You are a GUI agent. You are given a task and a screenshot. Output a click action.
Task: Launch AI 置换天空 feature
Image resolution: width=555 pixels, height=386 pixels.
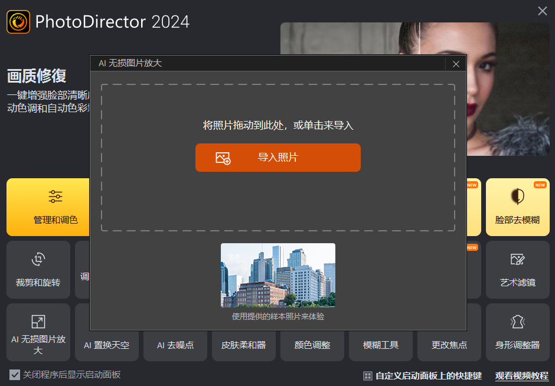tap(106, 346)
